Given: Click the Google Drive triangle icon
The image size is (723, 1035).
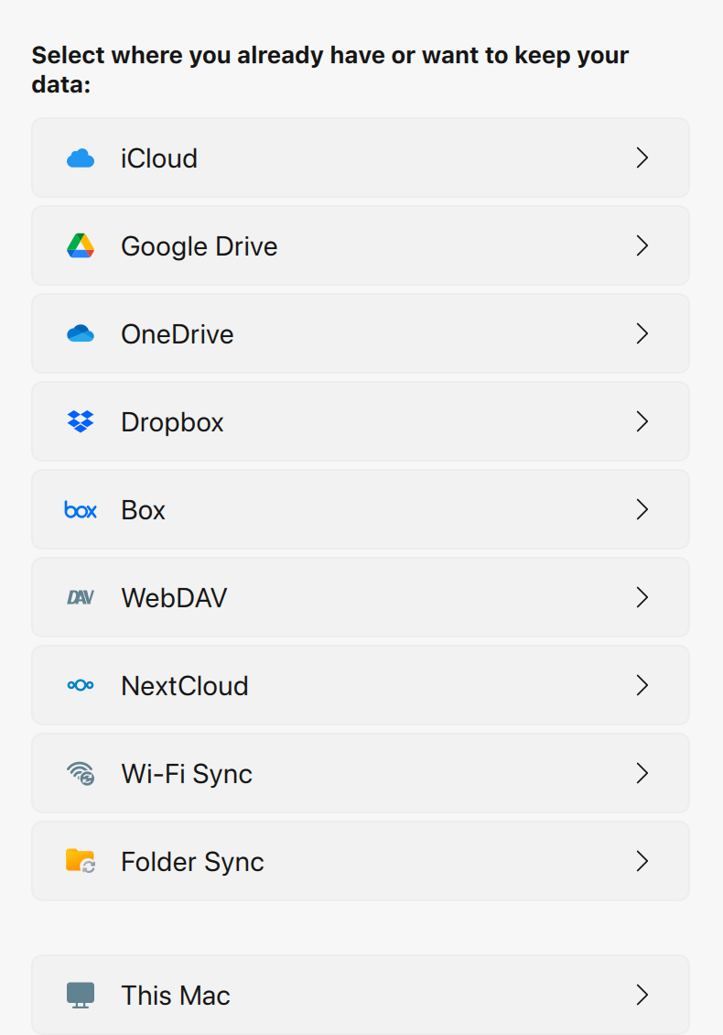Looking at the screenshot, I should coord(81,245).
